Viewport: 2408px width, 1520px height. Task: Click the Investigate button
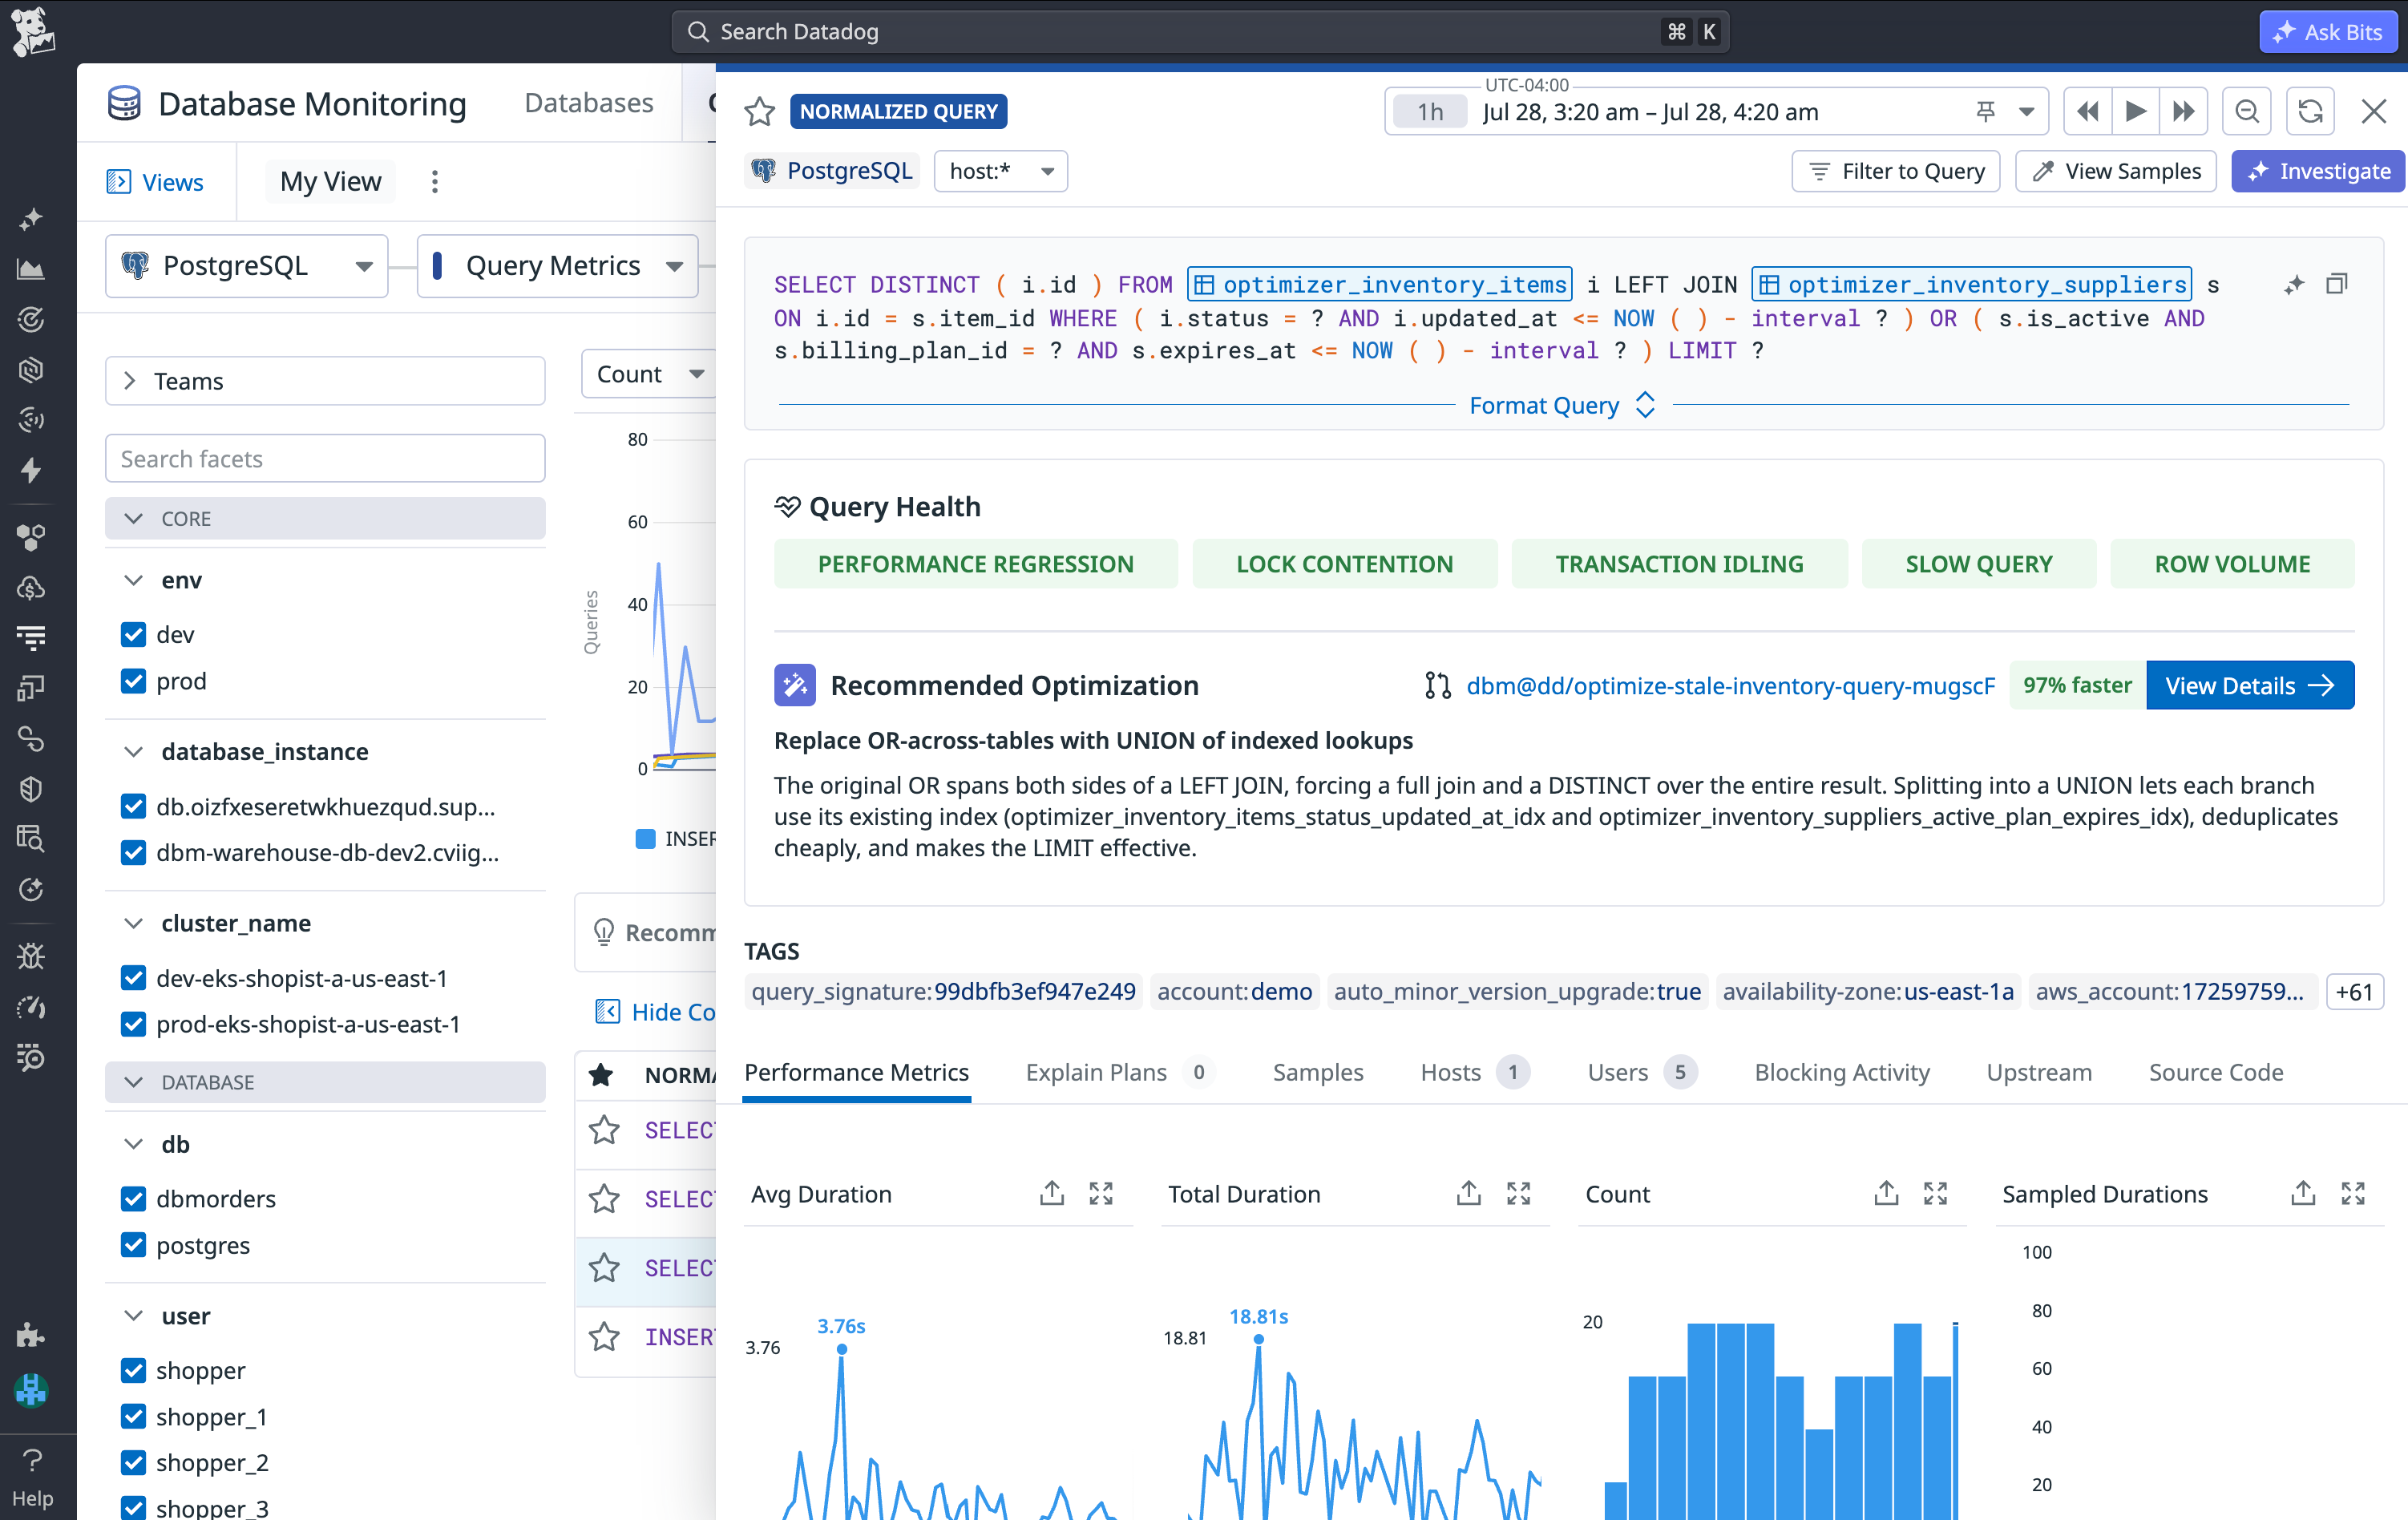click(x=2318, y=171)
